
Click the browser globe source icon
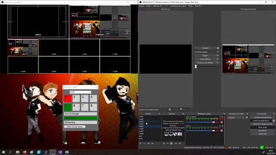click(175, 134)
